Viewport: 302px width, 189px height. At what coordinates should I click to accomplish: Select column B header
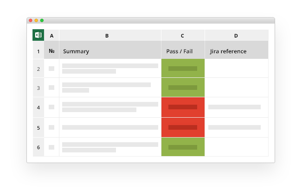click(107, 36)
